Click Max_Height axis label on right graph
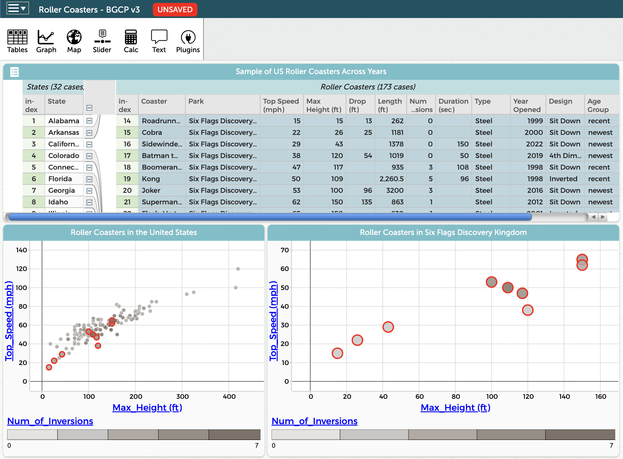This screenshot has width=623, height=459. tap(455, 407)
